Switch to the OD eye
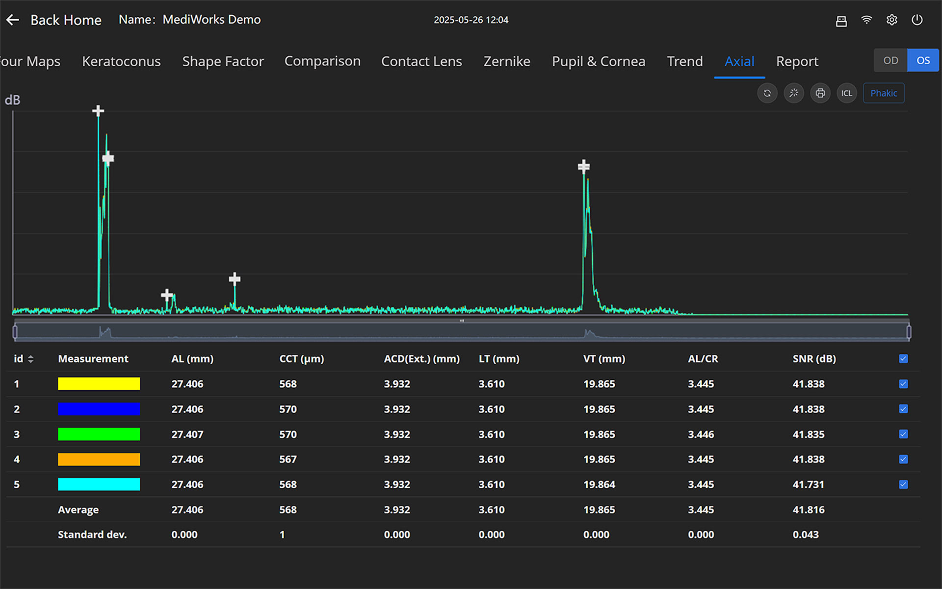 (x=890, y=60)
